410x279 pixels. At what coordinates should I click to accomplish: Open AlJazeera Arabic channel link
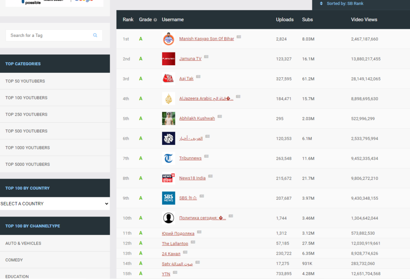[206, 98]
